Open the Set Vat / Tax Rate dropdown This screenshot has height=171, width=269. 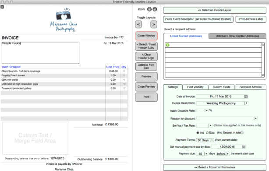(x=210, y=126)
